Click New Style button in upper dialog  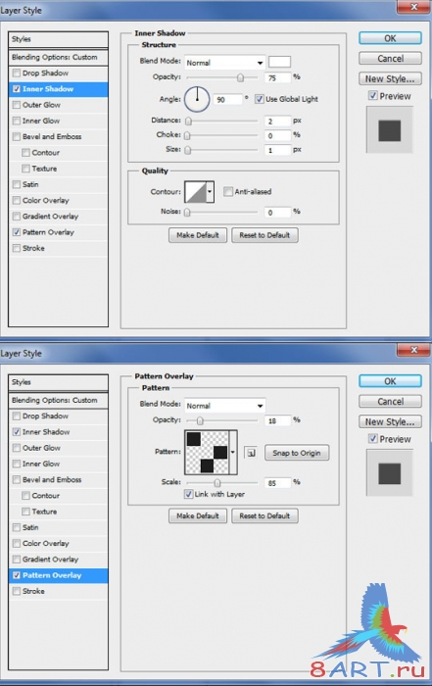pos(390,78)
